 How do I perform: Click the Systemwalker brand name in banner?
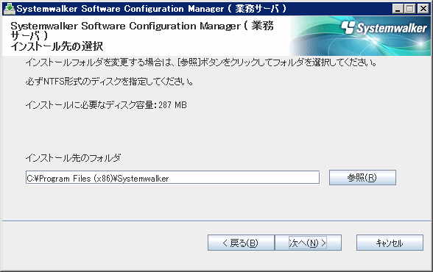coord(392,28)
